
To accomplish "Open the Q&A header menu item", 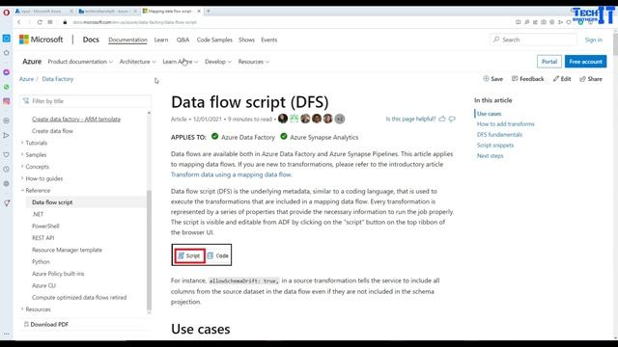I will [183, 40].
